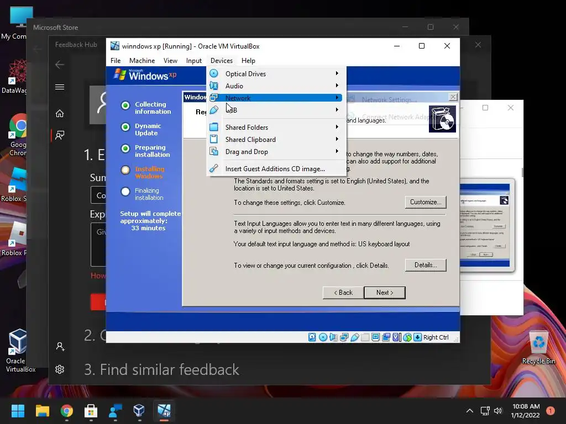
Task: Click the Shared Clipboard icon
Action: [x=214, y=139]
